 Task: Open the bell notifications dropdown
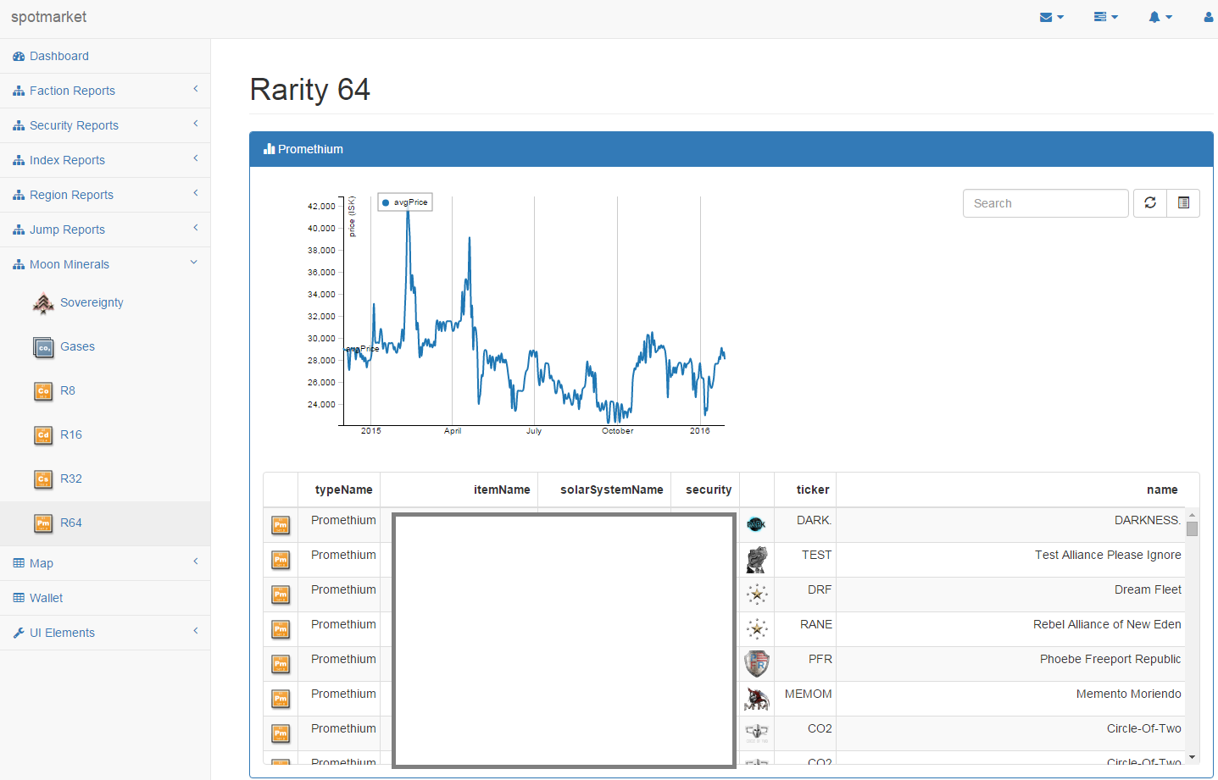click(x=1160, y=17)
